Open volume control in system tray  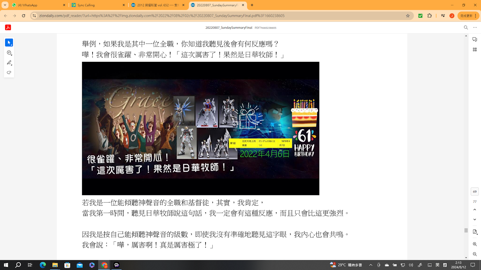click(x=411, y=265)
